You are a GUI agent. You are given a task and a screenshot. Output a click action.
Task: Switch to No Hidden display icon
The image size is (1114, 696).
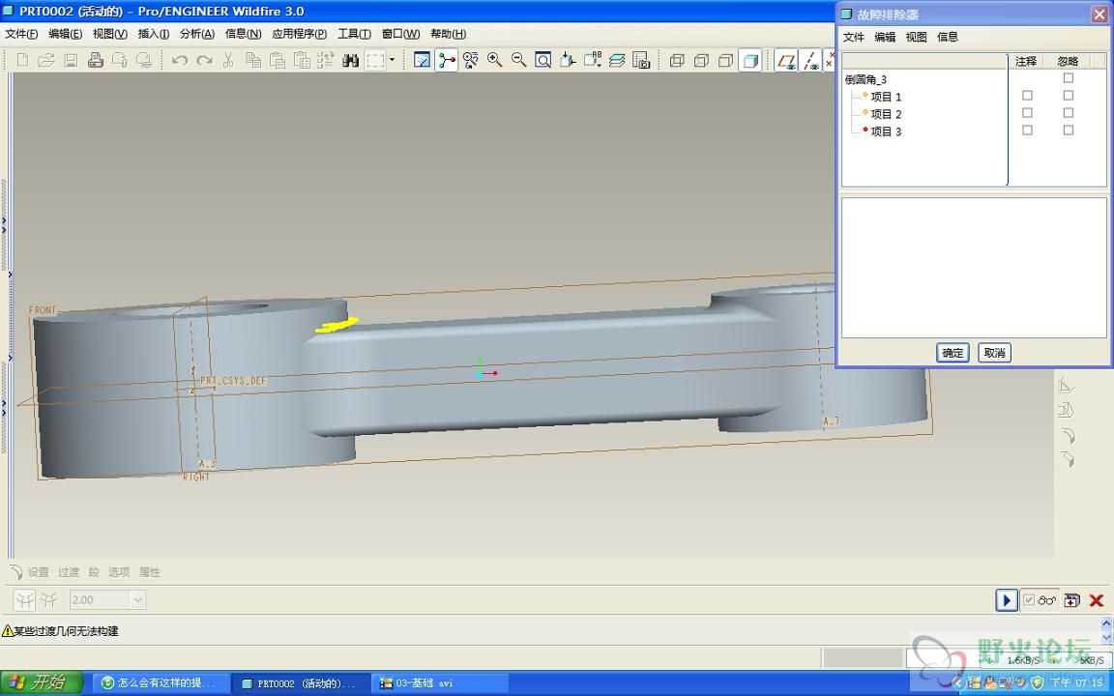click(x=725, y=60)
